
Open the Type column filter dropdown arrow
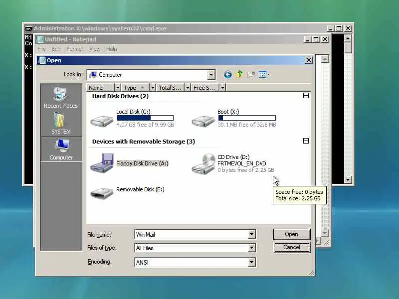click(153, 88)
